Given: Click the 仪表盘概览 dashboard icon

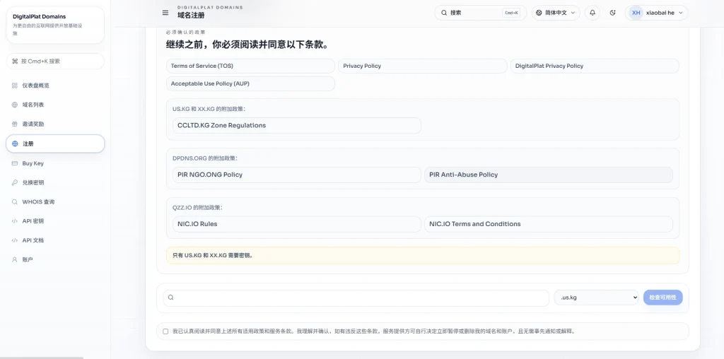Looking at the screenshot, I should click(x=15, y=86).
